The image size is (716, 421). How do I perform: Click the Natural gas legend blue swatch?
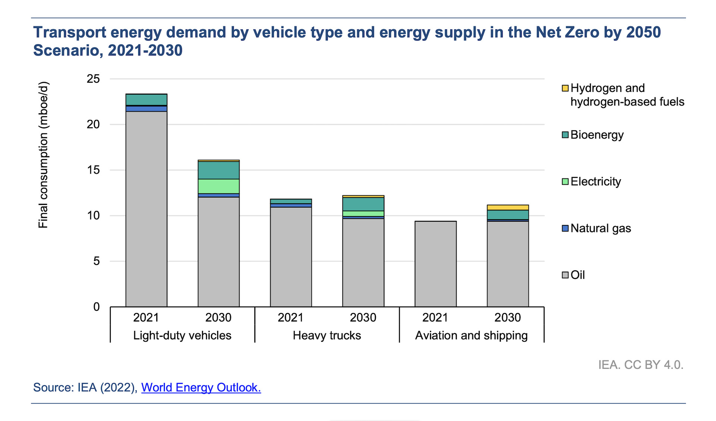(x=565, y=228)
